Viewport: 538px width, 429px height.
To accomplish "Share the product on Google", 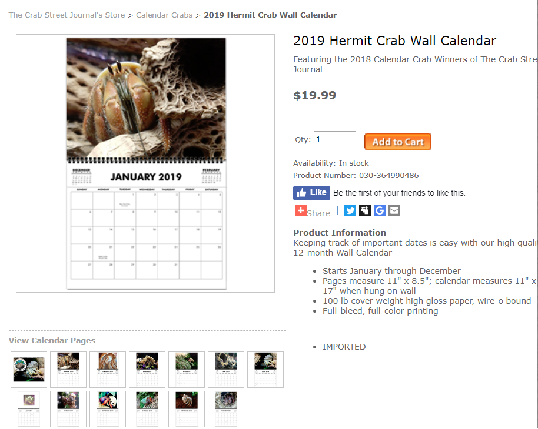I will click(x=380, y=210).
